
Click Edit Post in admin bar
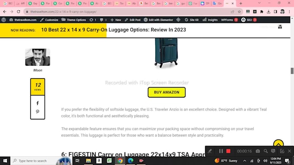click(x=133, y=20)
